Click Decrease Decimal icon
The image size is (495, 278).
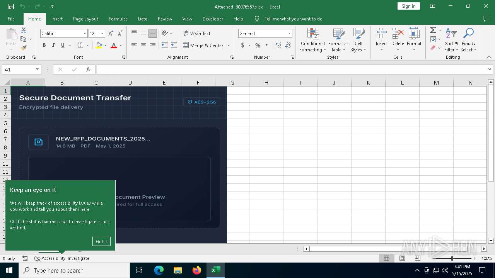click(x=288, y=45)
